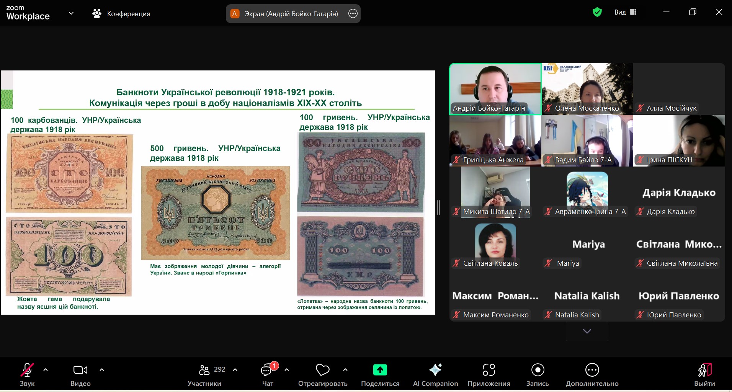Open audio options arrow next to Звук
Screen dimensions: 732x392
coord(46,370)
